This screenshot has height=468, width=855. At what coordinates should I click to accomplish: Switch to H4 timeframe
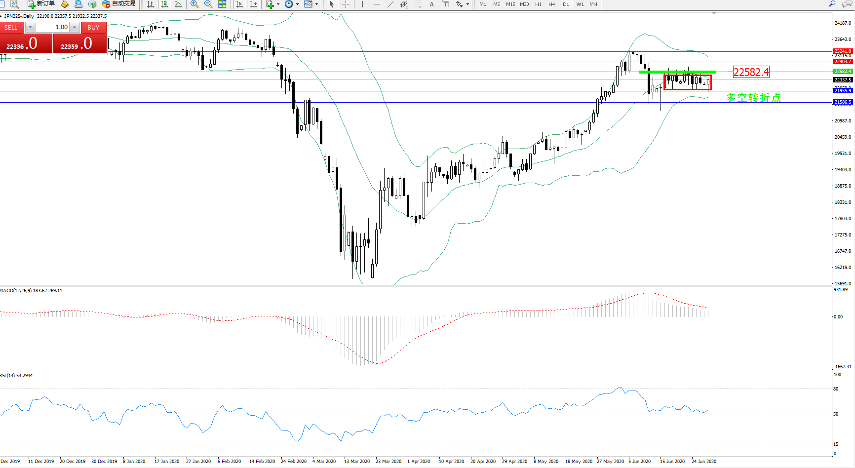[551, 4]
